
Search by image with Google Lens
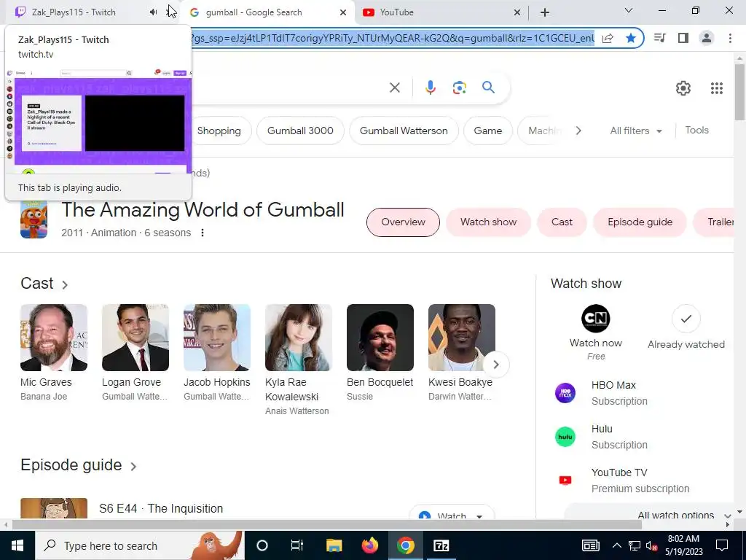point(459,87)
